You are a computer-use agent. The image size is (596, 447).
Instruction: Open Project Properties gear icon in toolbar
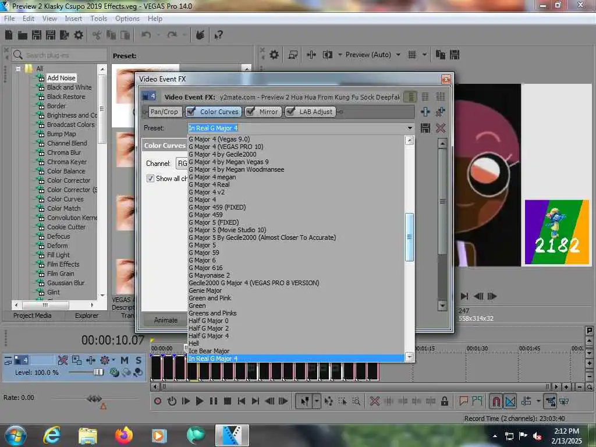pyautogui.click(x=79, y=35)
